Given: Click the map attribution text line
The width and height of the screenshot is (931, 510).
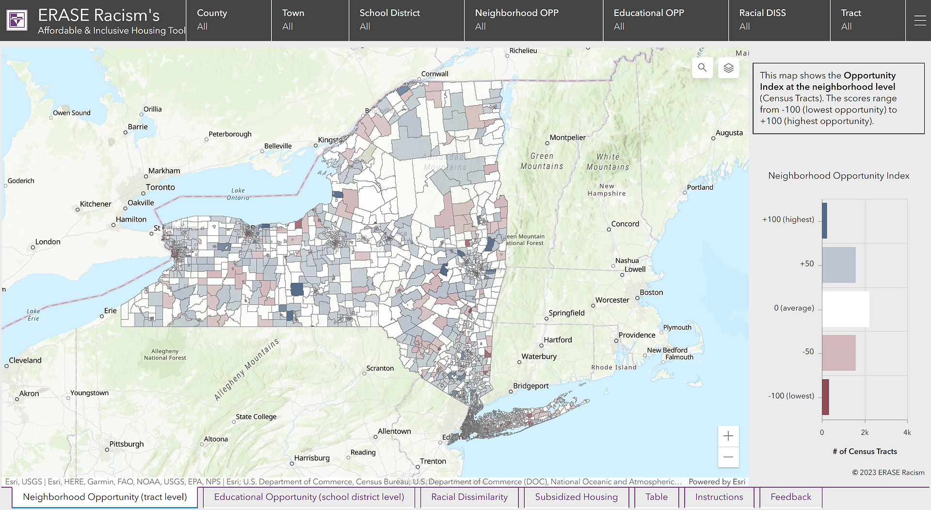Looking at the screenshot, I should click(x=343, y=482).
